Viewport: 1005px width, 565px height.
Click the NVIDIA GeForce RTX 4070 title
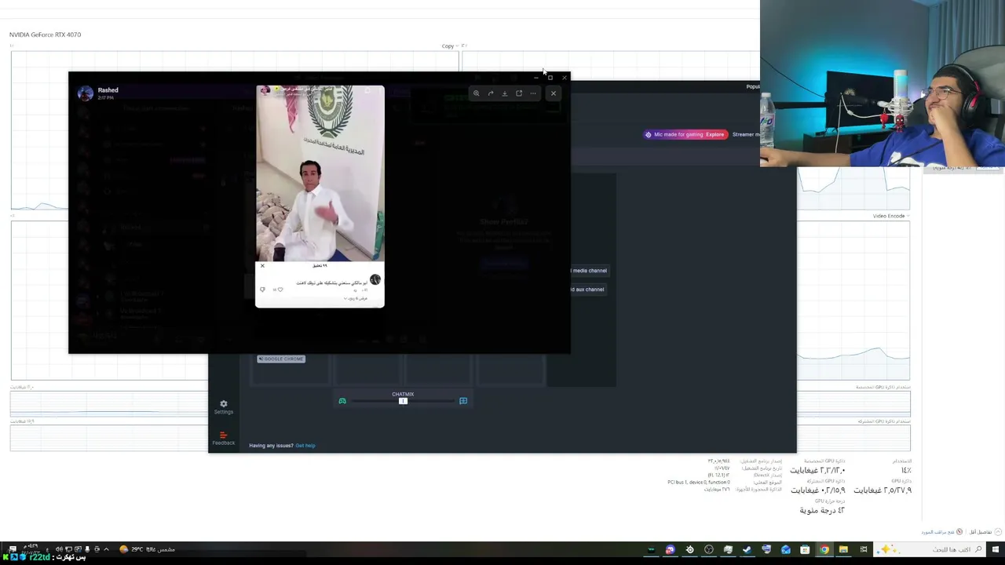coord(45,35)
